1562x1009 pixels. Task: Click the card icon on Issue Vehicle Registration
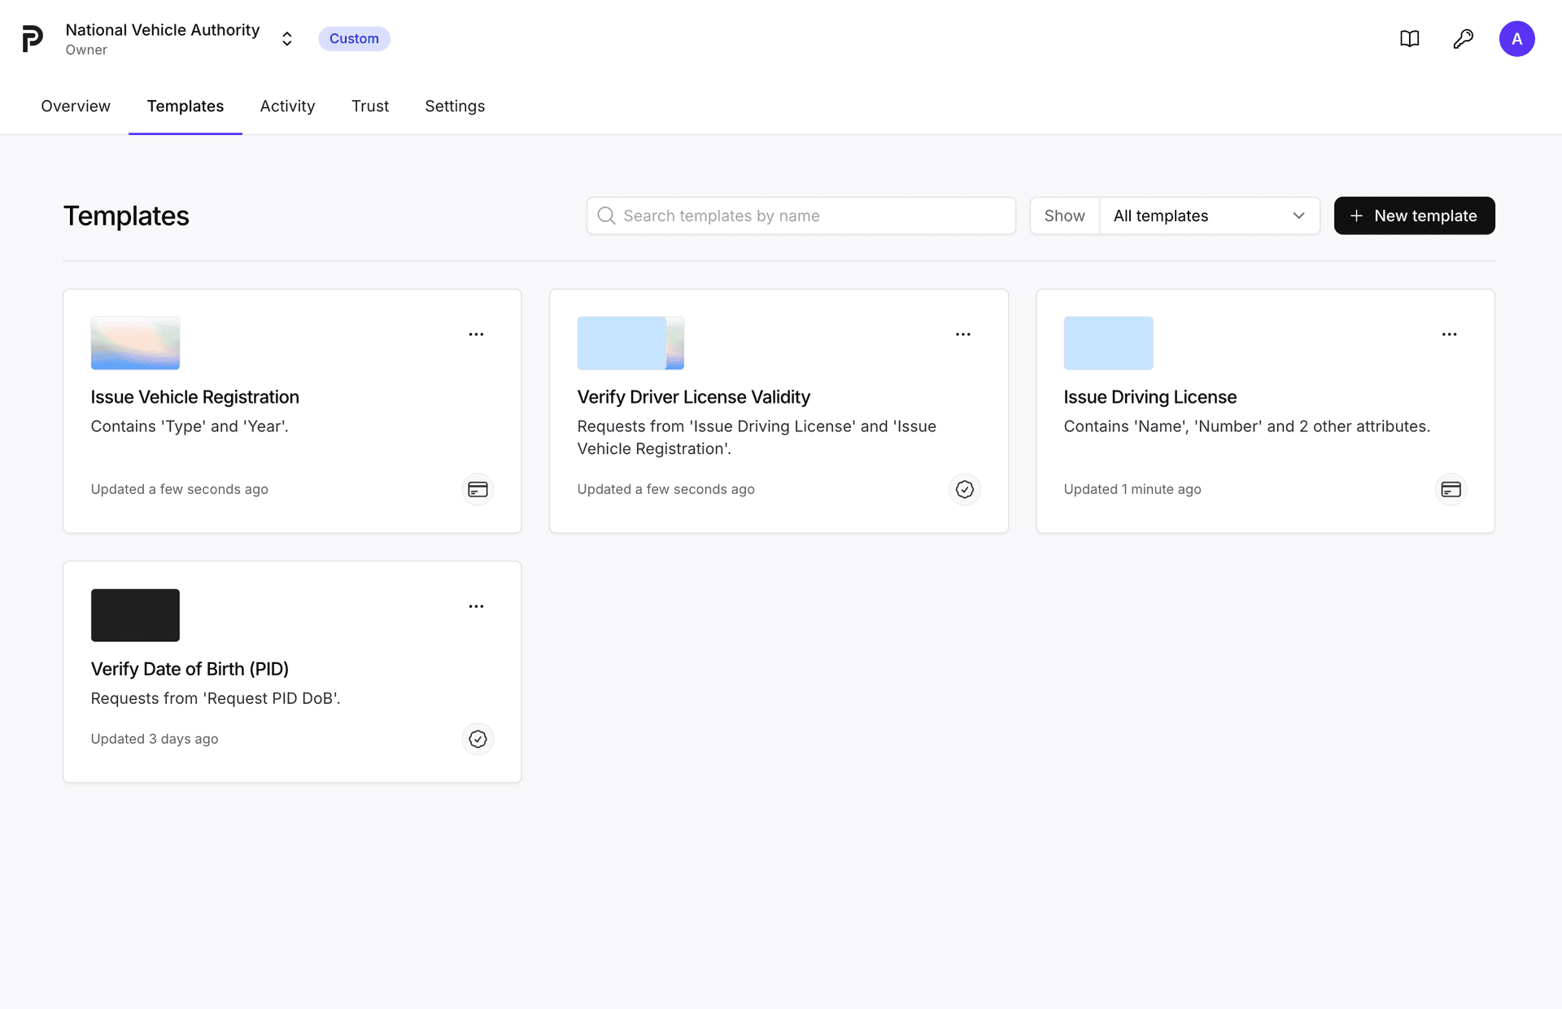coord(478,489)
